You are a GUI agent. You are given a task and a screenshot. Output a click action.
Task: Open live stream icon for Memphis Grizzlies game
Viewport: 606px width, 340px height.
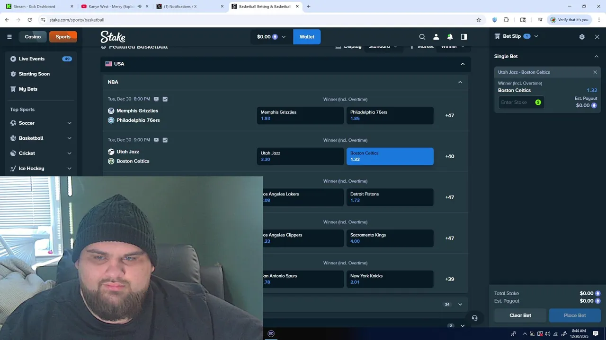pos(156,99)
